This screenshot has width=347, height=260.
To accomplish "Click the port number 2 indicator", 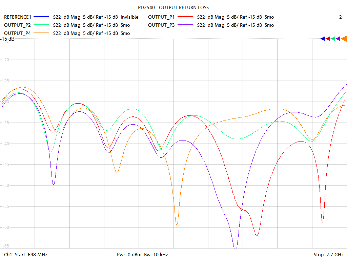I will tap(340, 17).
